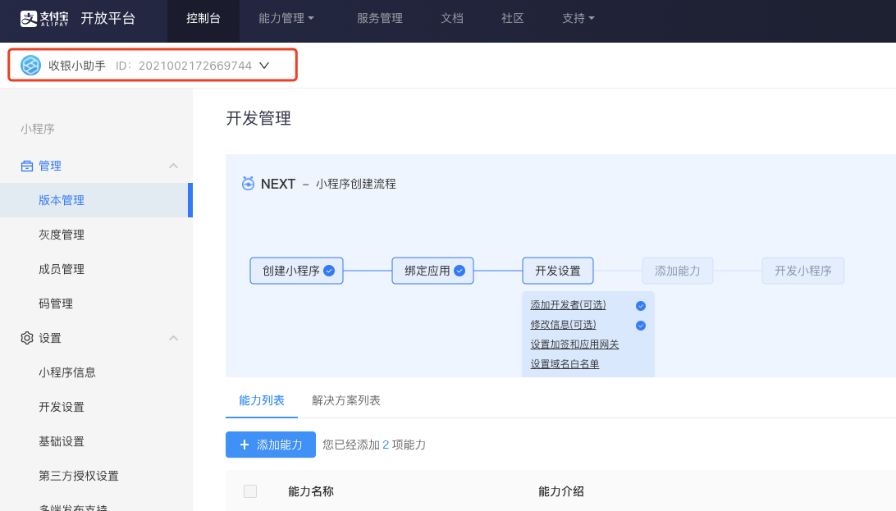Click the 小程序 sidebar section label

point(38,129)
